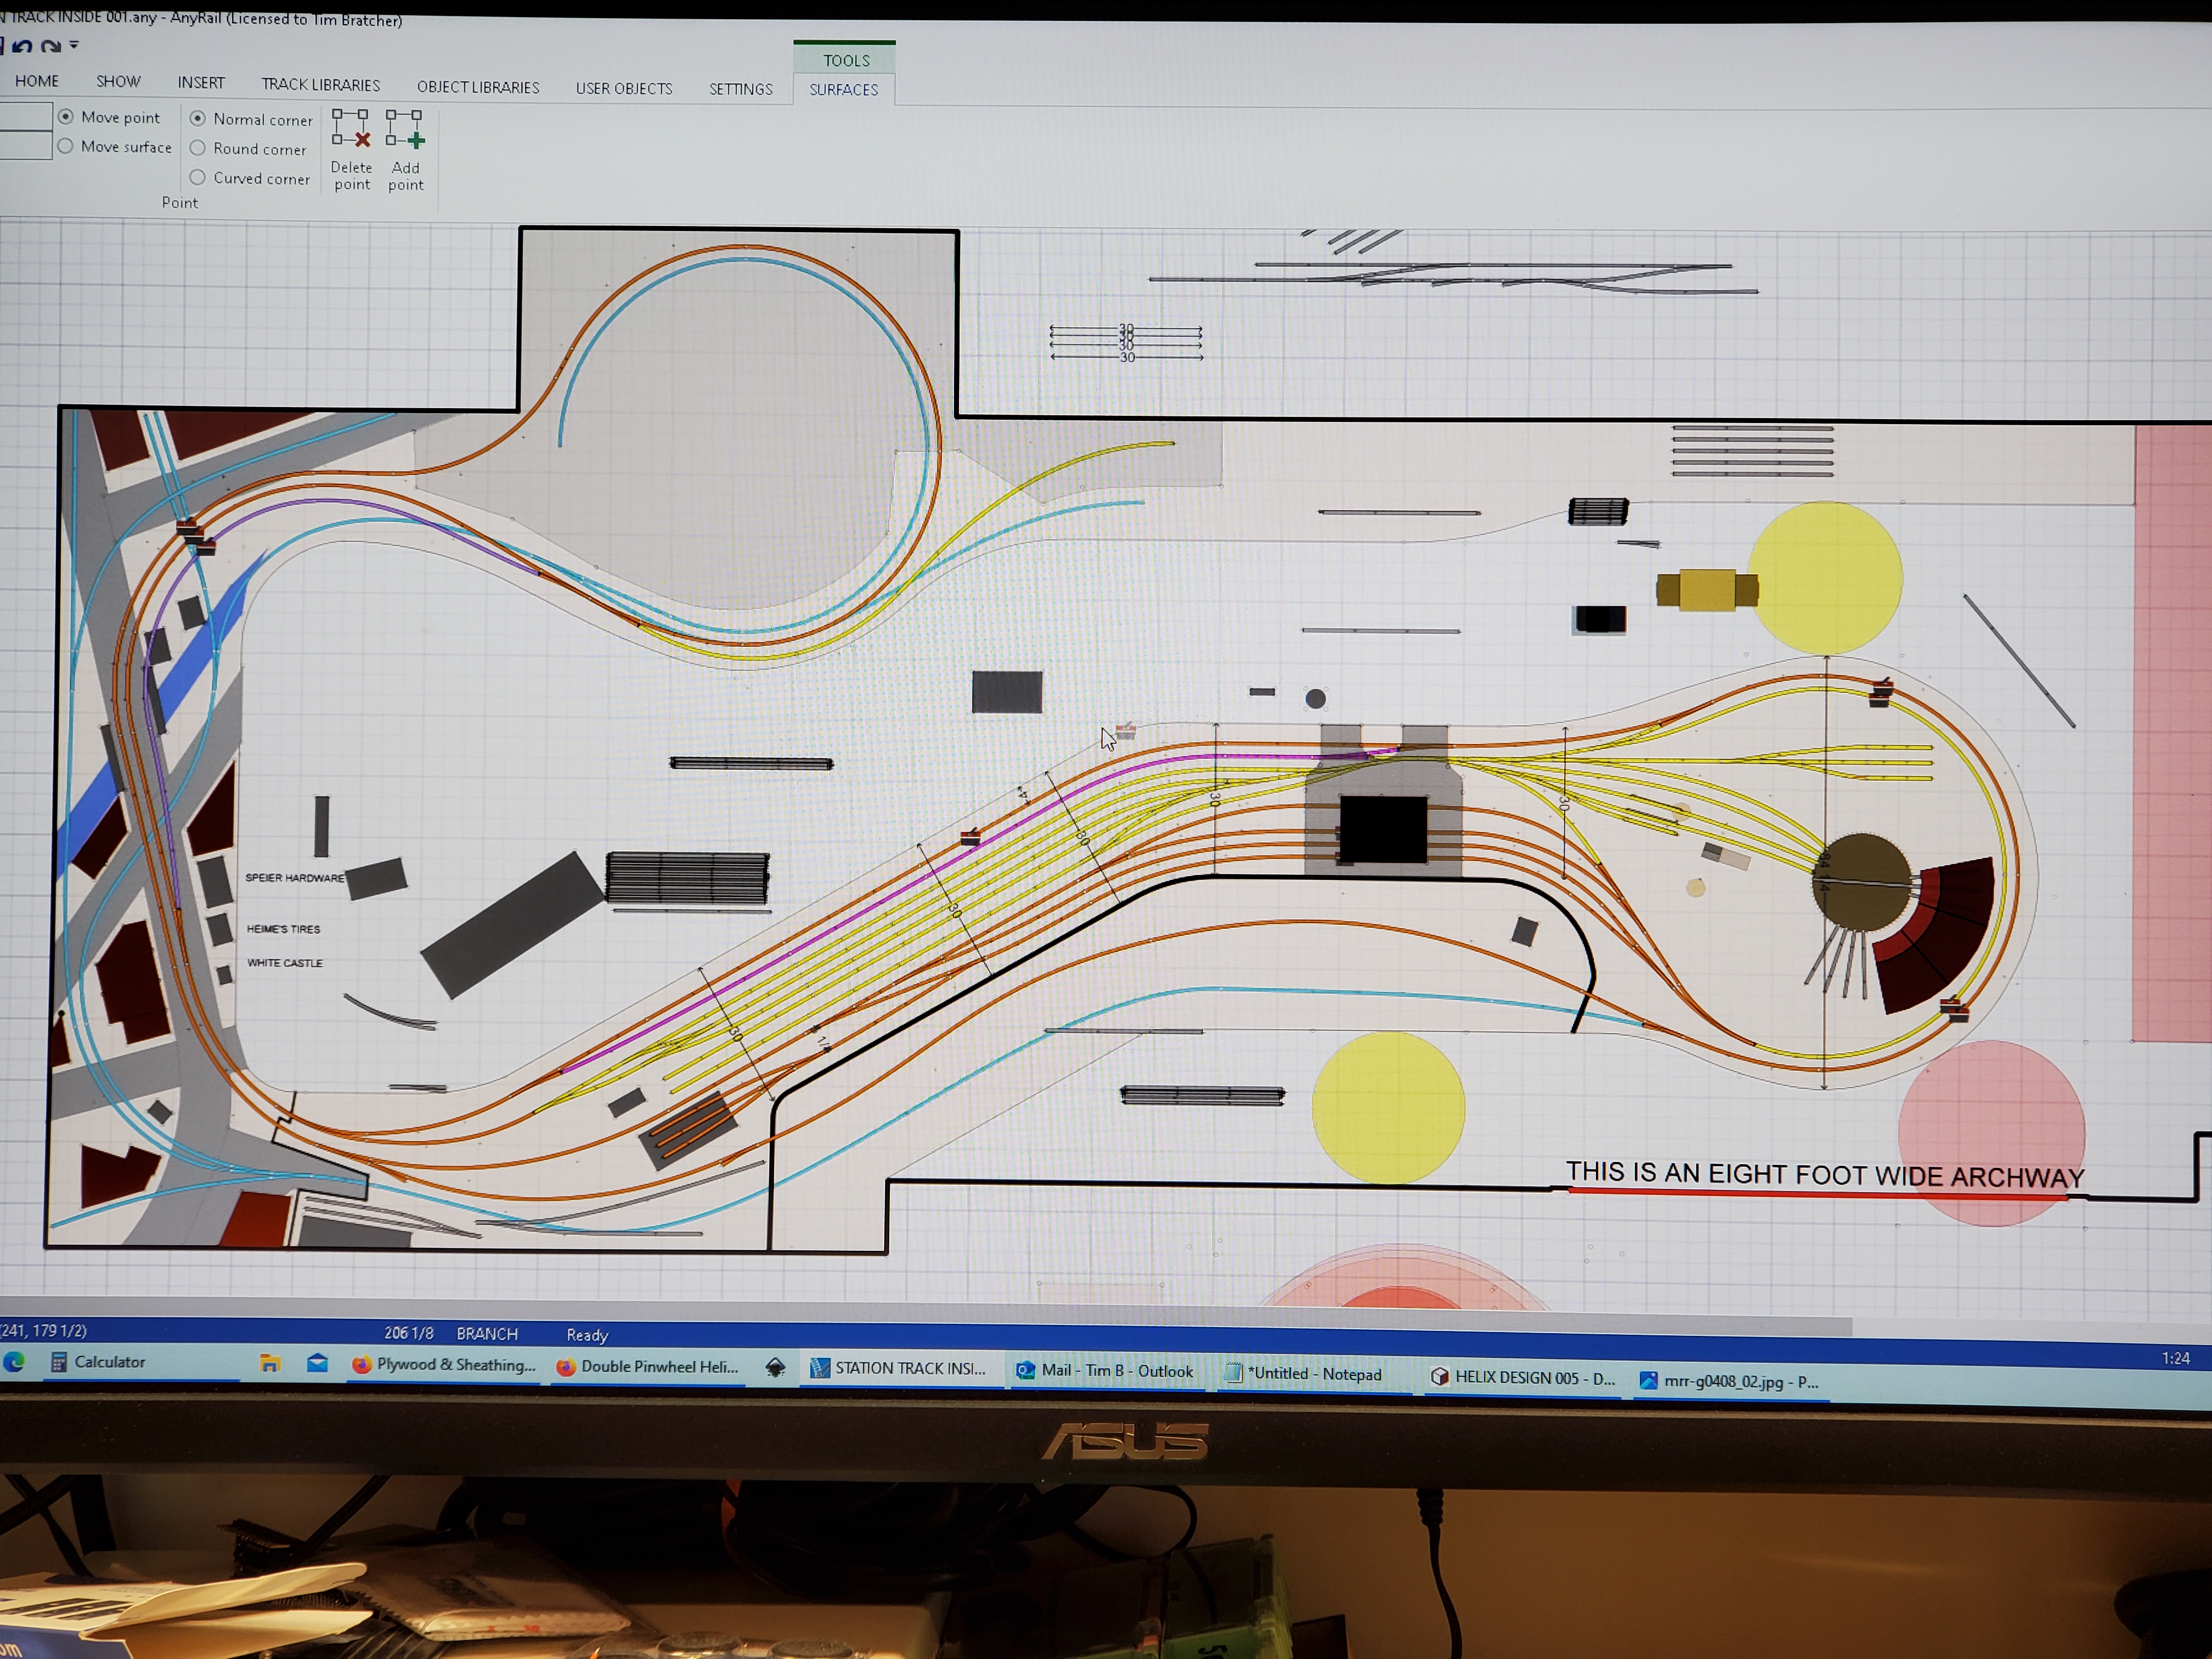Select the Move point radio button

coord(66,117)
